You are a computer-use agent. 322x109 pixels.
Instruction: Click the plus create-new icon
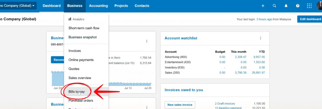click(263, 6)
